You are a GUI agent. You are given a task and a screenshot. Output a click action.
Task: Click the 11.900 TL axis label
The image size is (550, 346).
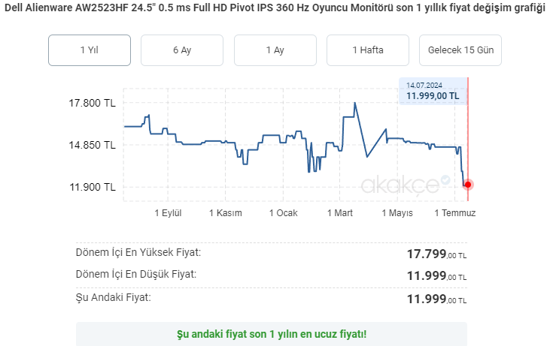click(x=93, y=187)
